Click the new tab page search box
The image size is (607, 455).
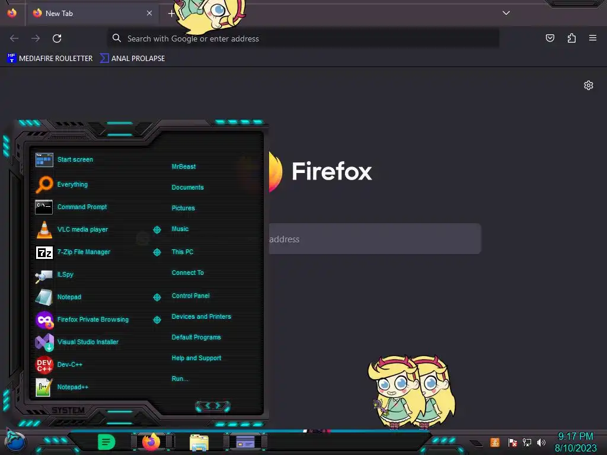[x=375, y=239]
